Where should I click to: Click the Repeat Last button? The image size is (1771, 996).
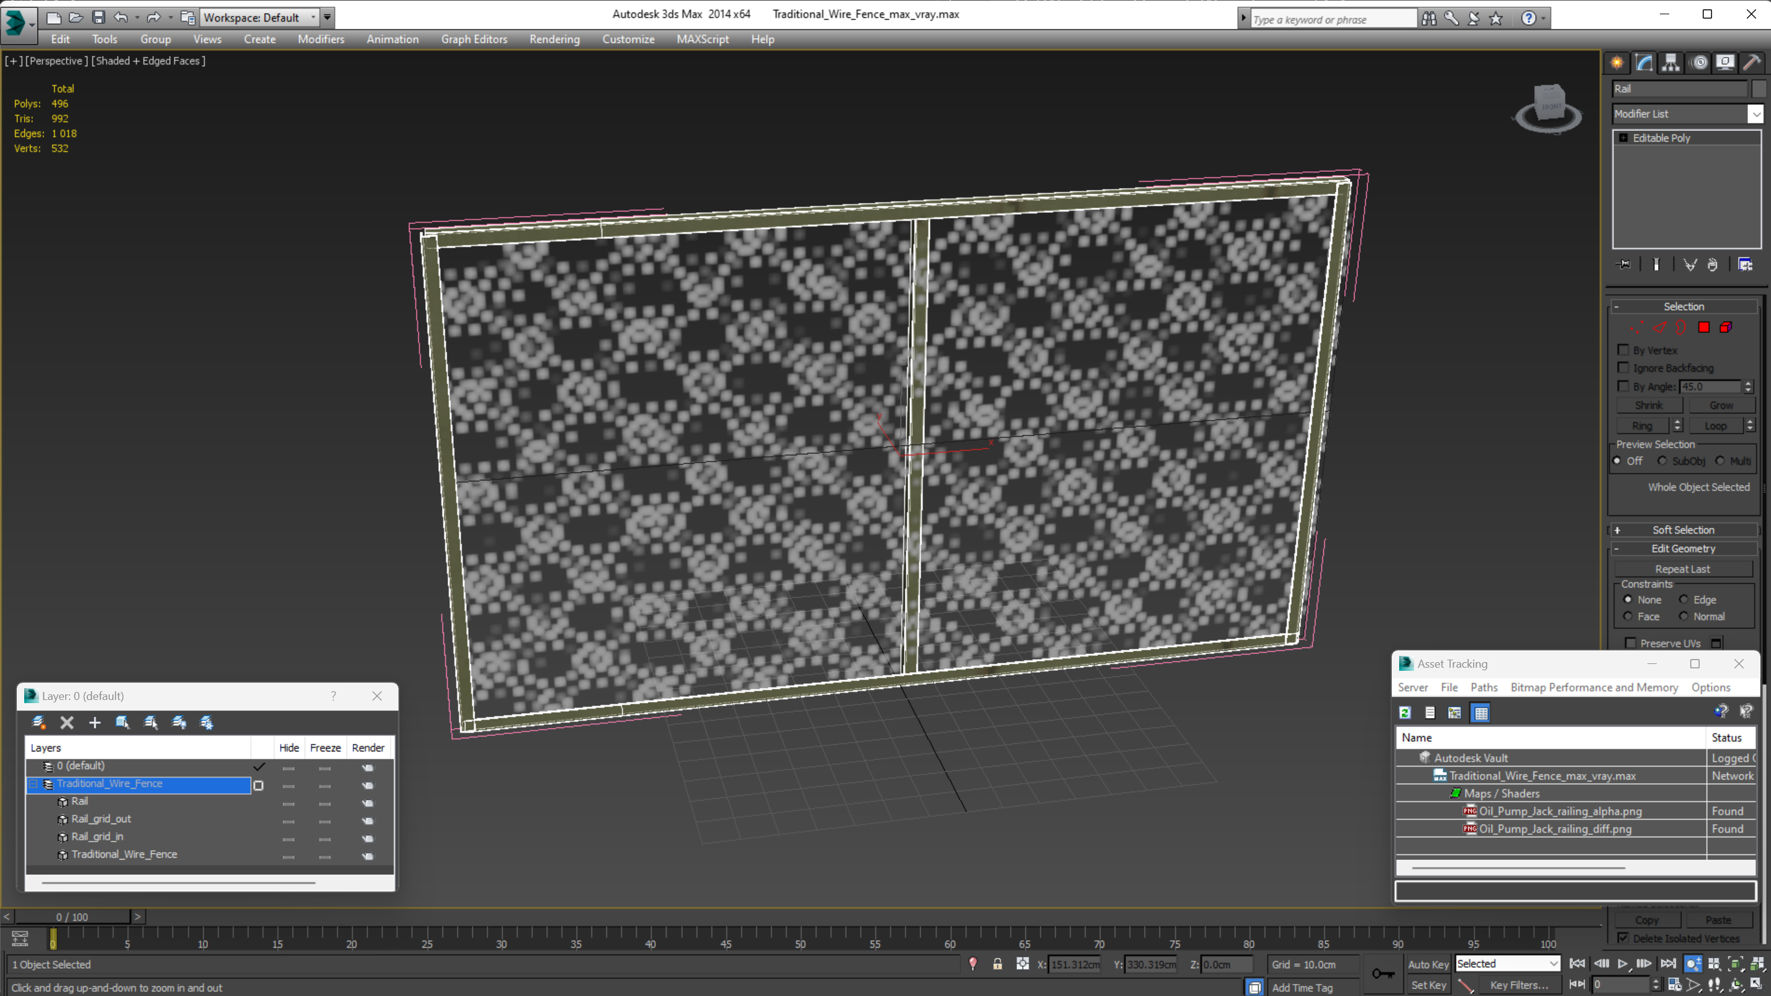tap(1682, 569)
